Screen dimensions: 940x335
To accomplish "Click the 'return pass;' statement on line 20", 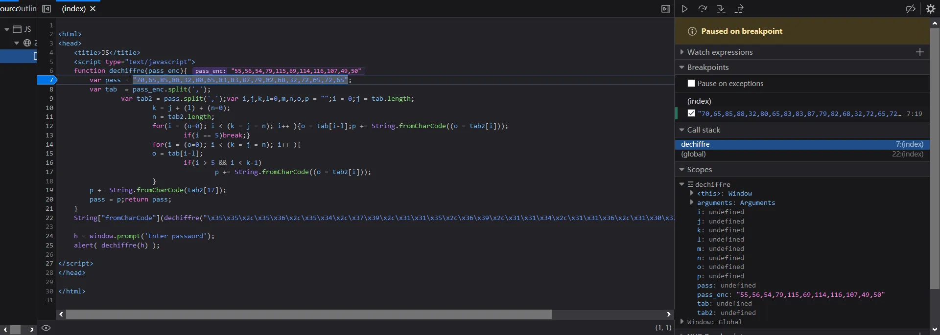I will pyautogui.click(x=148, y=199).
